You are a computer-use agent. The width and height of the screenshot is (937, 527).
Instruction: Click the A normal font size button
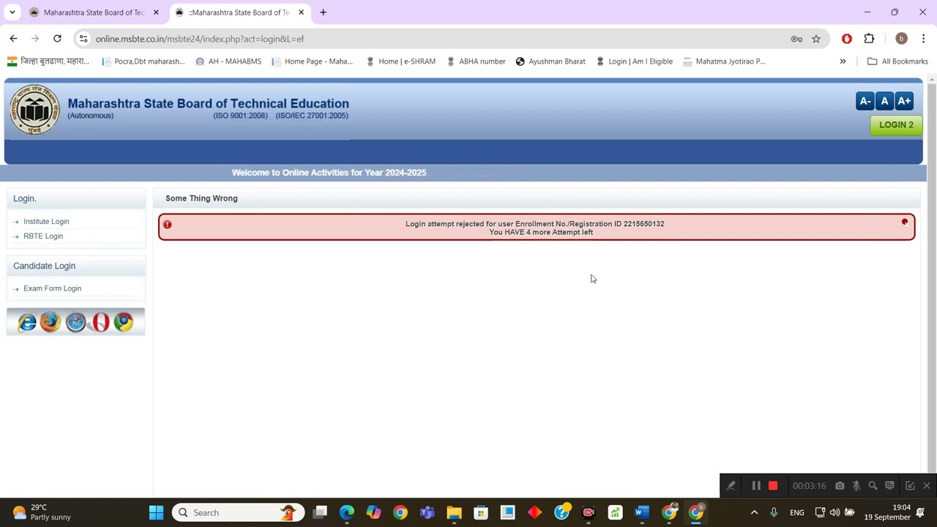(884, 102)
